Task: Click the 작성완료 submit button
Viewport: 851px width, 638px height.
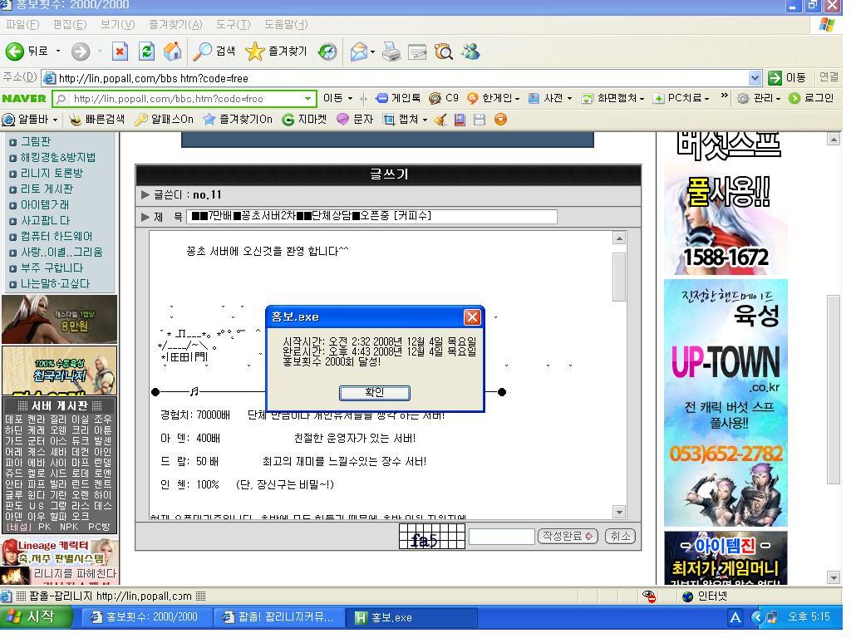Action: pyautogui.click(x=567, y=536)
